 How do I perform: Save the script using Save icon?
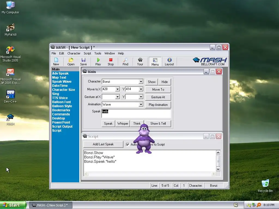click(83, 62)
